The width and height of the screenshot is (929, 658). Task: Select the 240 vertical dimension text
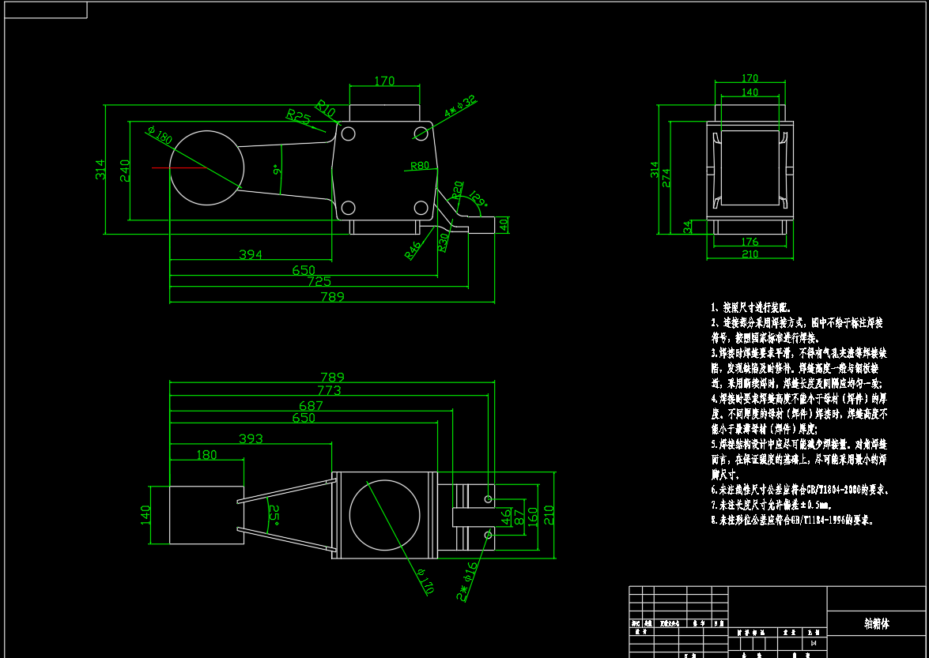[x=124, y=171]
